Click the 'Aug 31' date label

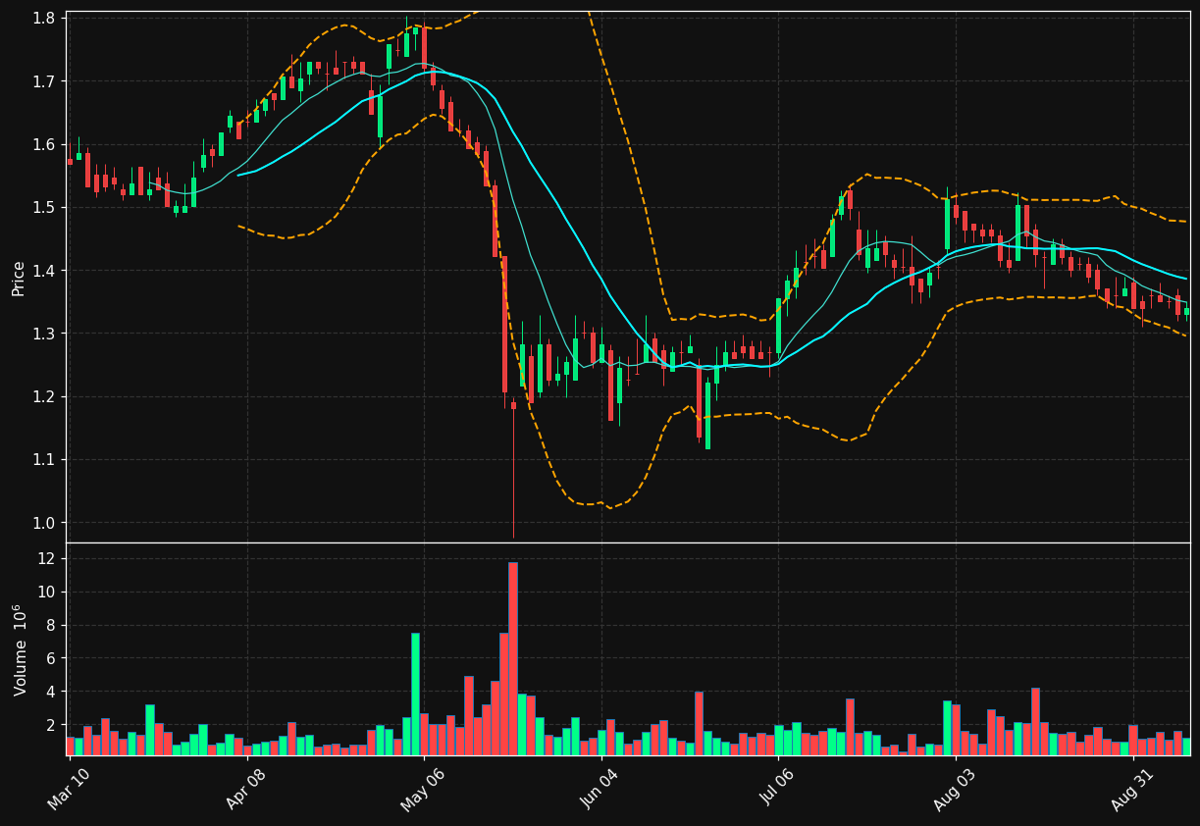(1133, 790)
